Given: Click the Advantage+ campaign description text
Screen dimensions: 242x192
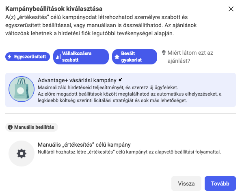Looking at the screenshot, I should [130, 94].
